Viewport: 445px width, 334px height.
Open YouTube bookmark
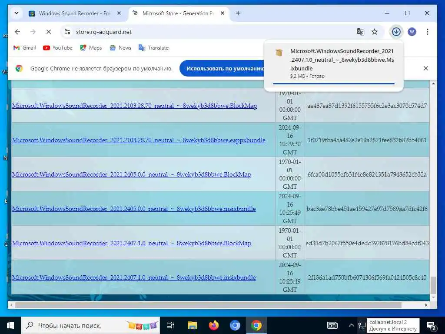(x=58, y=48)
